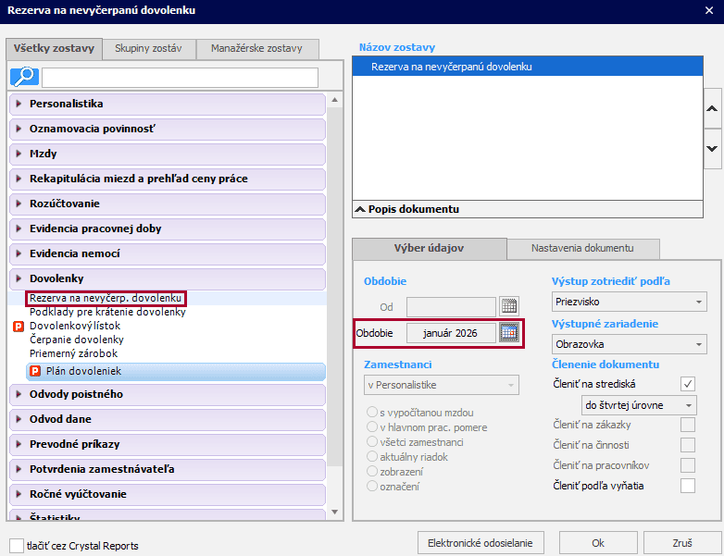Select Čerpanie dovolenky report
Image resolution: width=724 pixels, height=556 pixels.
(x=77, y=340)
